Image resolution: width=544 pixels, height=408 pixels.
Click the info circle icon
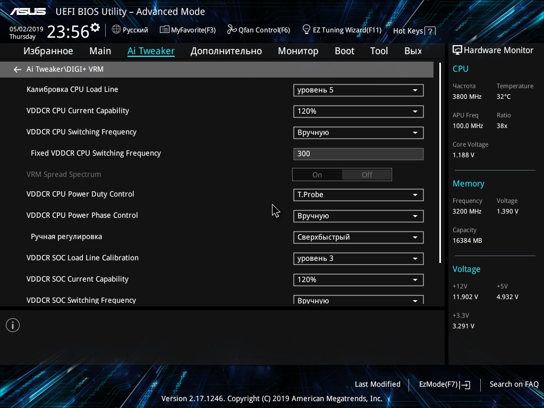click(x=13, y=325)
